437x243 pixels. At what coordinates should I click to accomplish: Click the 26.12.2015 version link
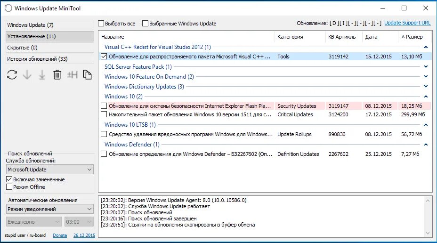click(x=84, y=235)
